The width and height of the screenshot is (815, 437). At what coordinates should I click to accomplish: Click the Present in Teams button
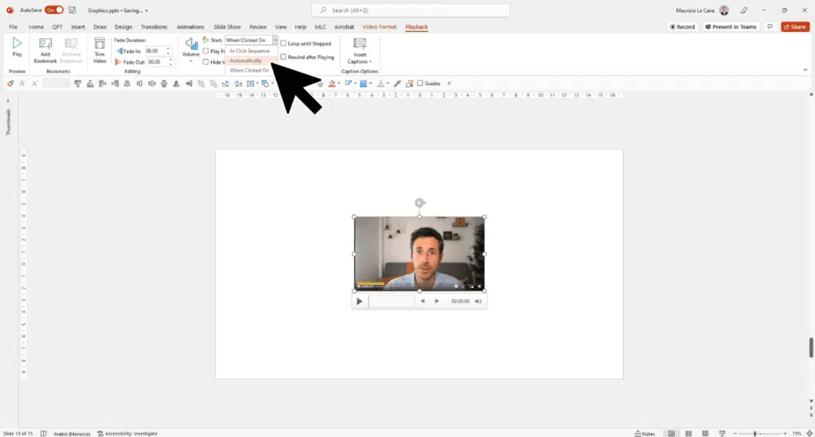(730, 26)
